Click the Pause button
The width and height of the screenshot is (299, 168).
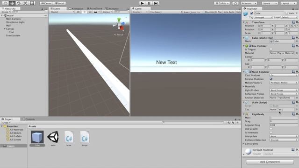[149, 3]
